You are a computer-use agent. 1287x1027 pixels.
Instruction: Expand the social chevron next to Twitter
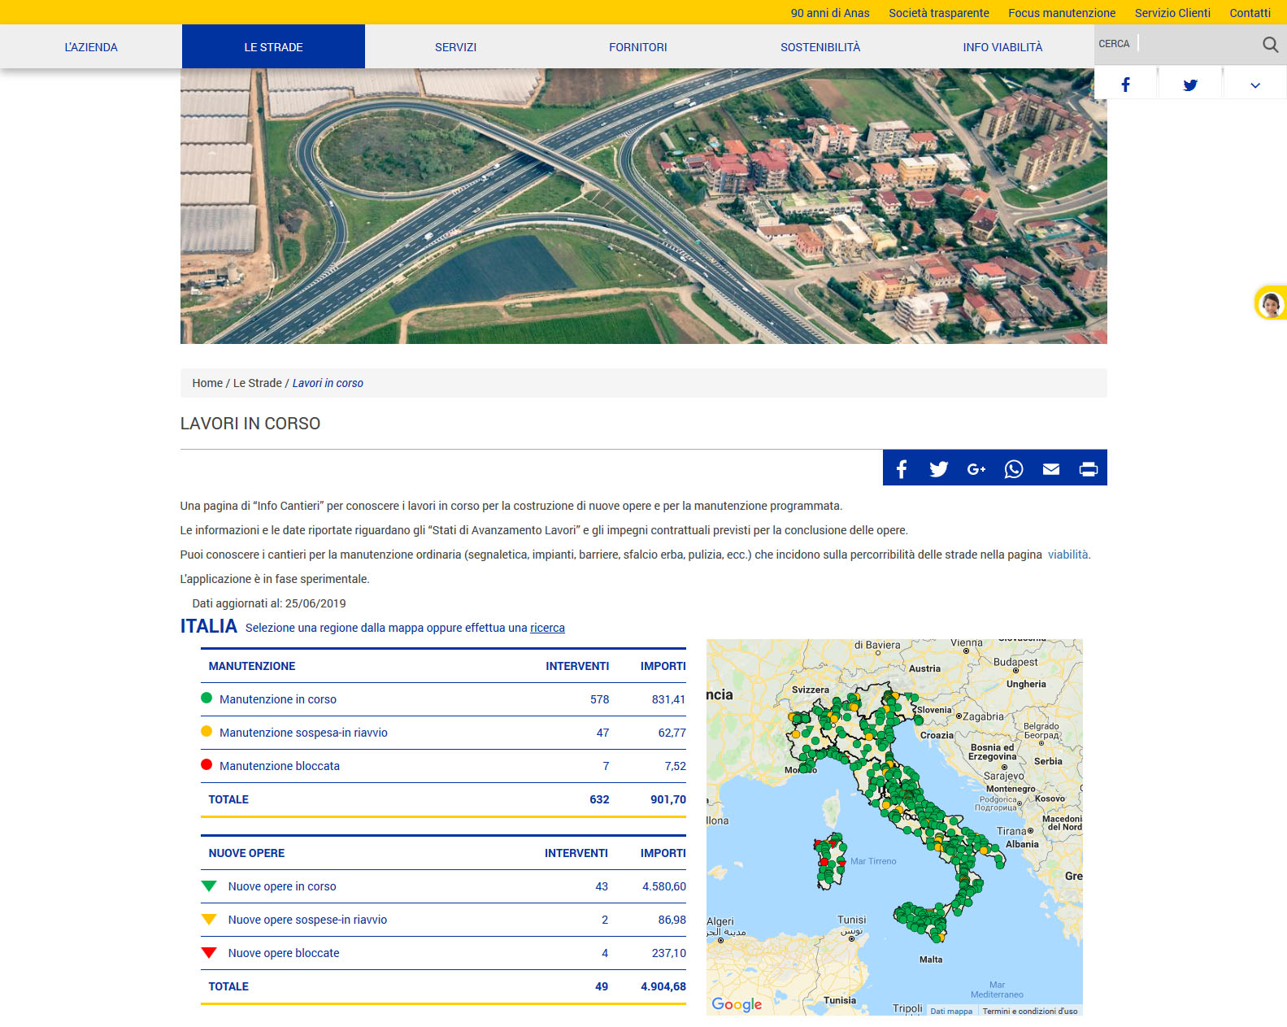tap(1255, 85)
